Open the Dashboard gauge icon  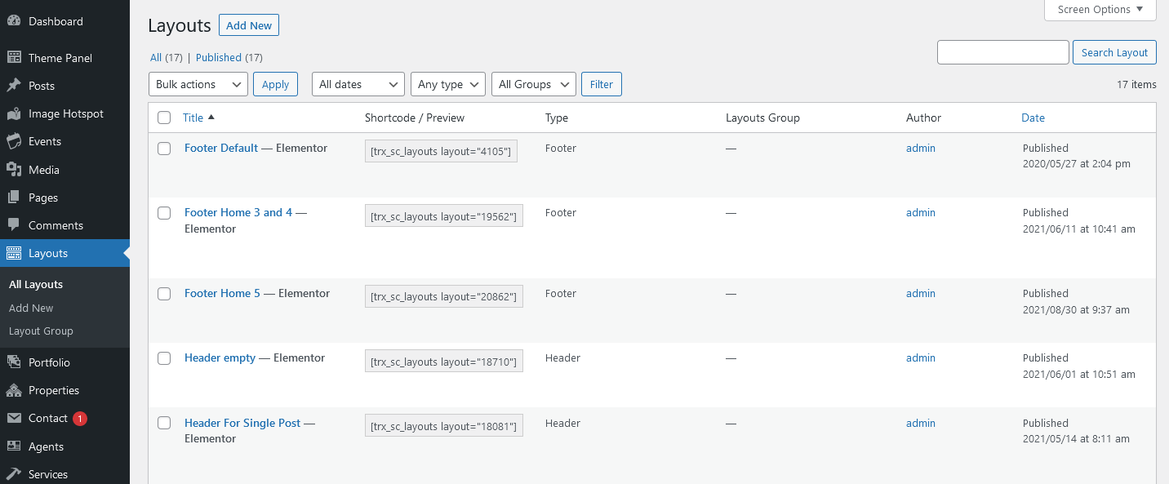pos(14,21)
